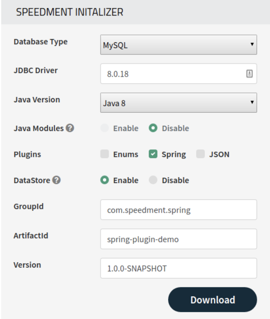Choose Enable radio for DataStore
The height and width of the screenshot is (319, 270).
(x=105, y=180)
